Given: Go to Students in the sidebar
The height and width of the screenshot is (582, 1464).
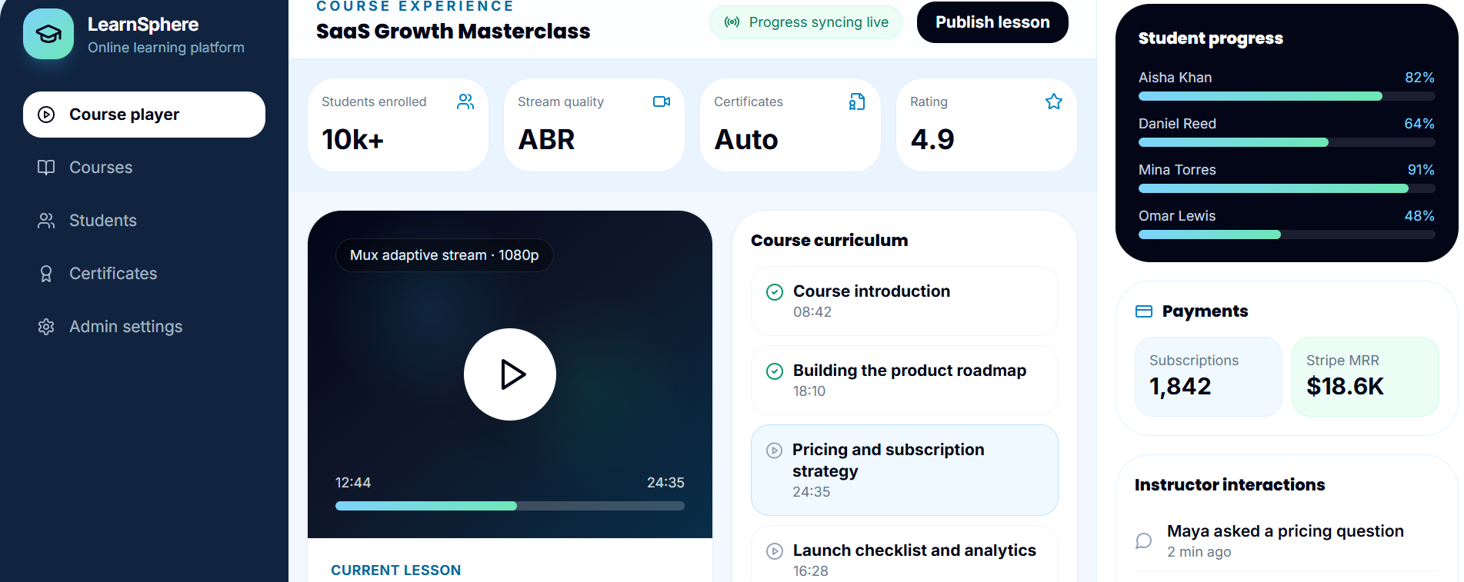Looking at the screenshot, I should point(144,221).
